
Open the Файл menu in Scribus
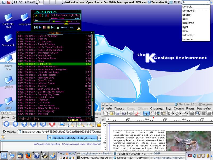click(x=108, y=109)
